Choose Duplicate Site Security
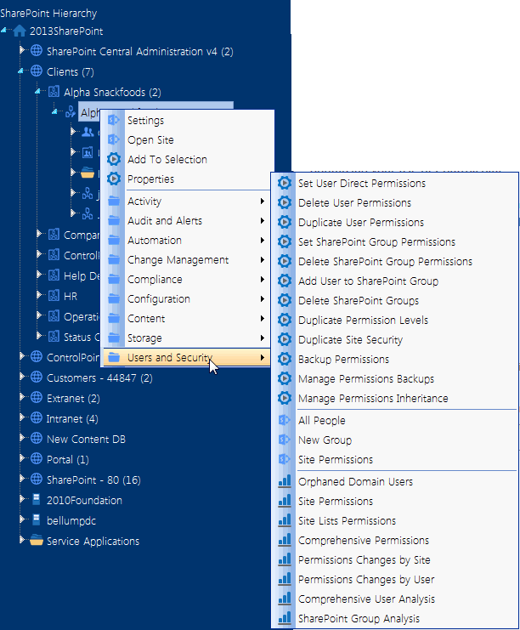The width and height of the screenshot is (520, 630). (395, 339)
